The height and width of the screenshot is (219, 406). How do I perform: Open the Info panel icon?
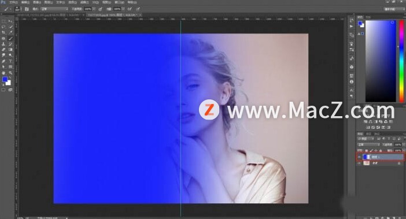point(352,81)
